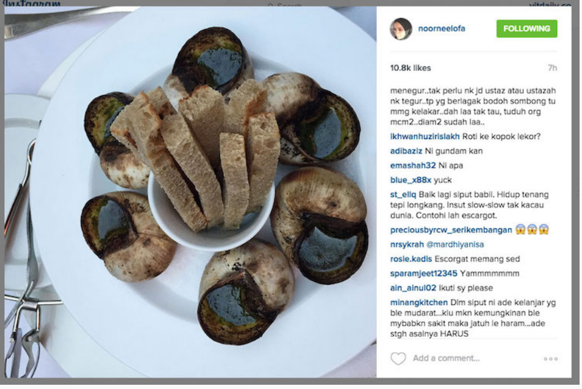Open ain_ainul02 commenter profile
The width and height of the screenshot is (582, 389).
(413, 288)
